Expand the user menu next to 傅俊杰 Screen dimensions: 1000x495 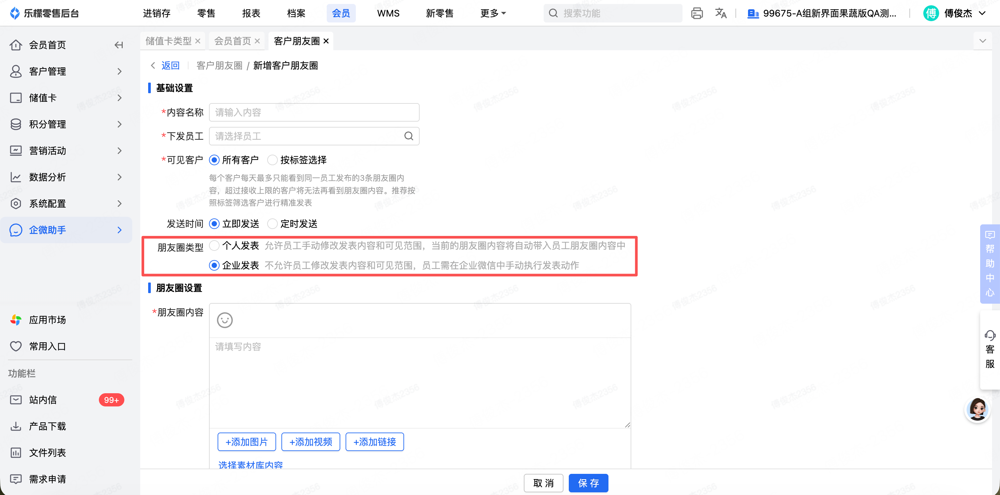[x=982, y=13]
